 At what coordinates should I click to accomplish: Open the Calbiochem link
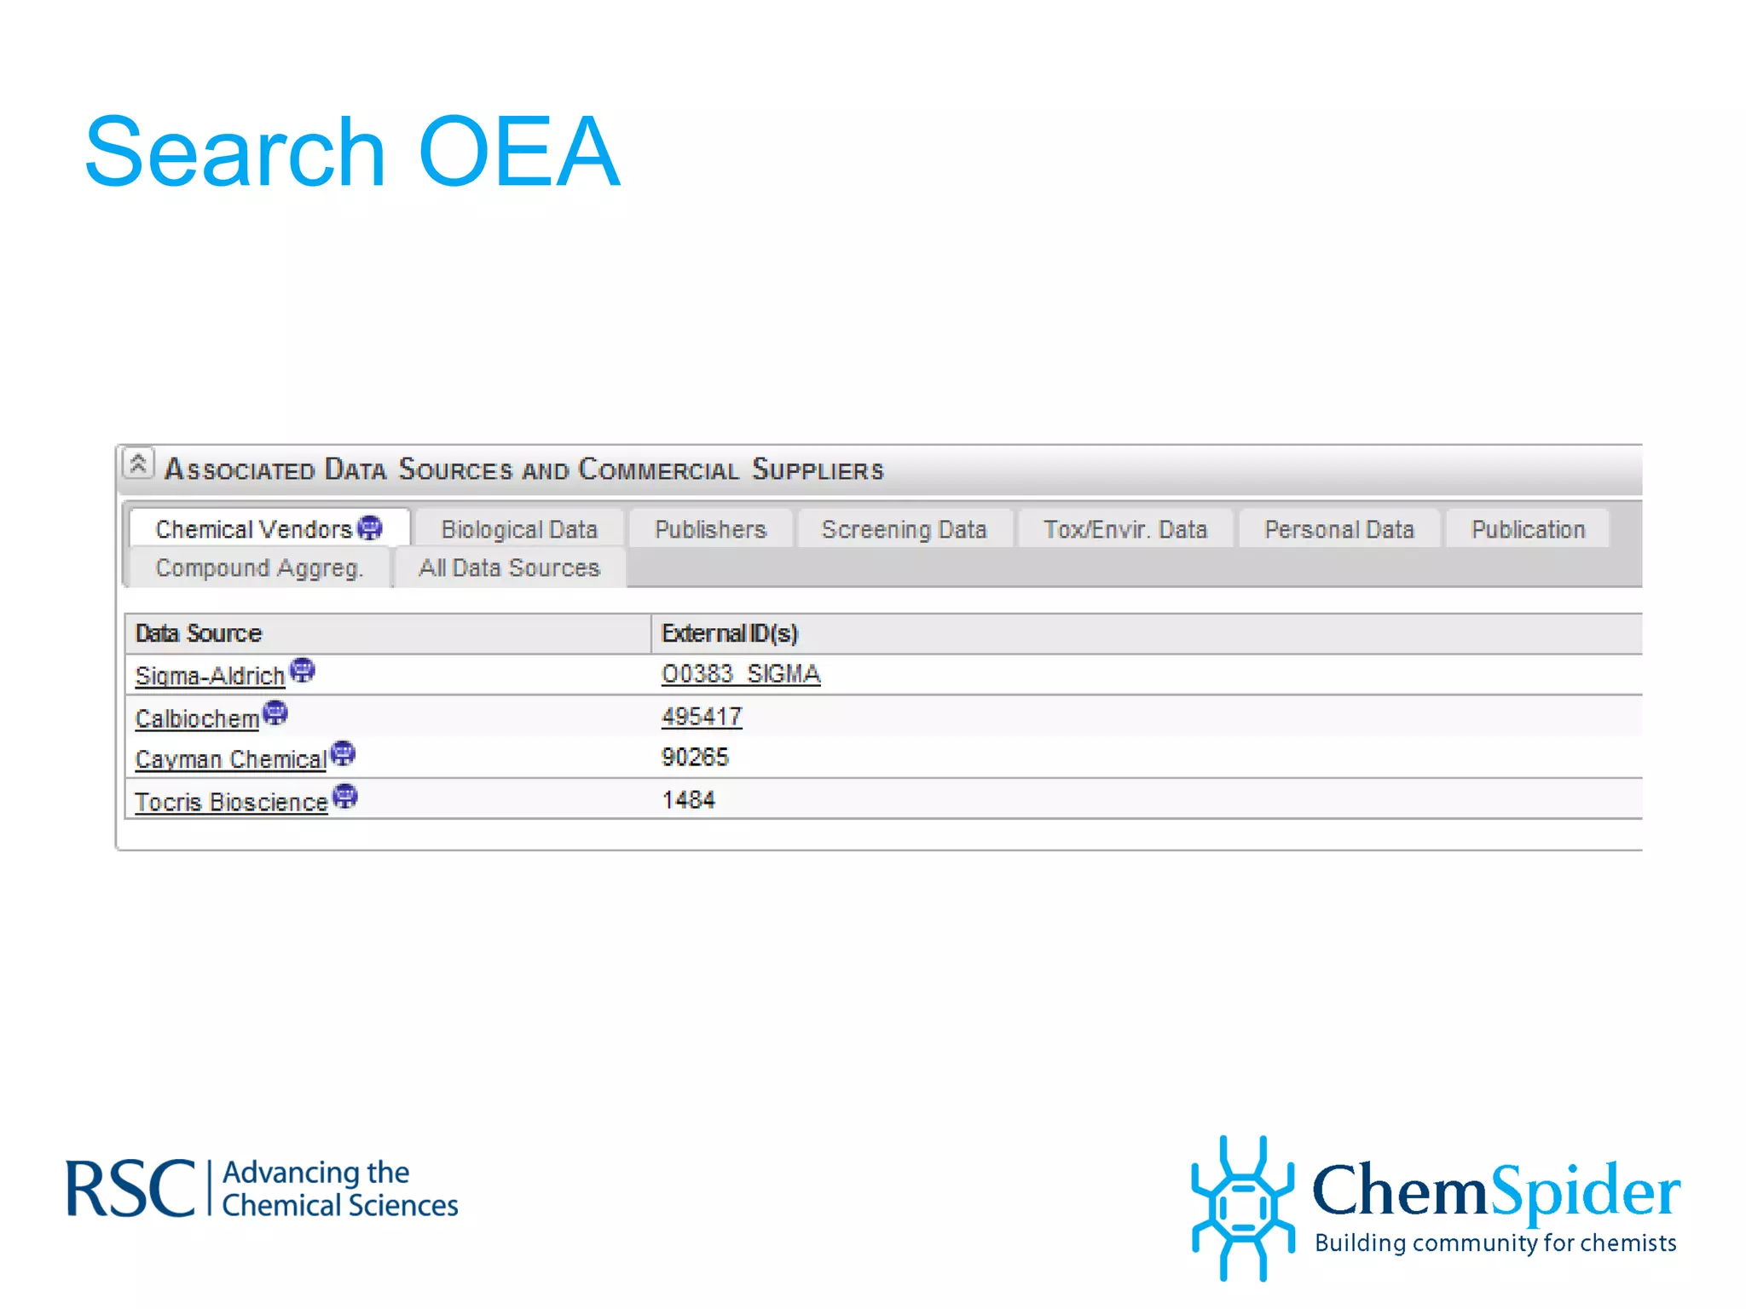[x=197, y=718]
